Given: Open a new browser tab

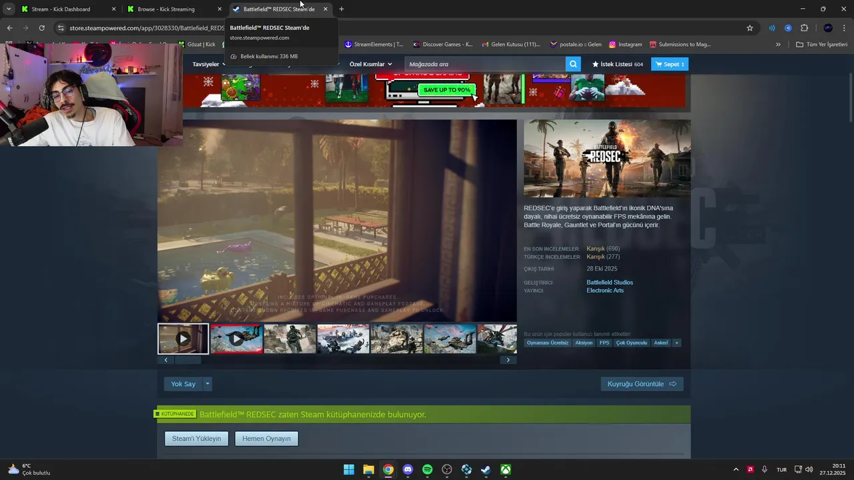Looking at the screenshot, I should (x=342, y=9).
